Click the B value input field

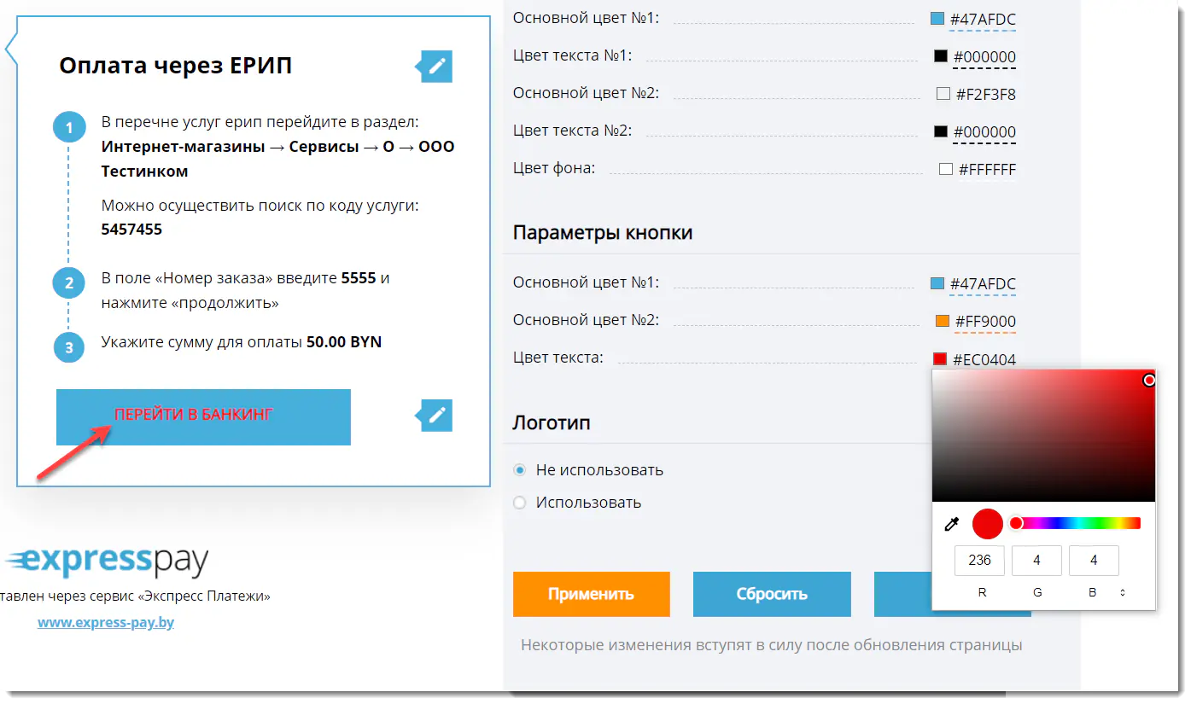tap(1094, 561)
